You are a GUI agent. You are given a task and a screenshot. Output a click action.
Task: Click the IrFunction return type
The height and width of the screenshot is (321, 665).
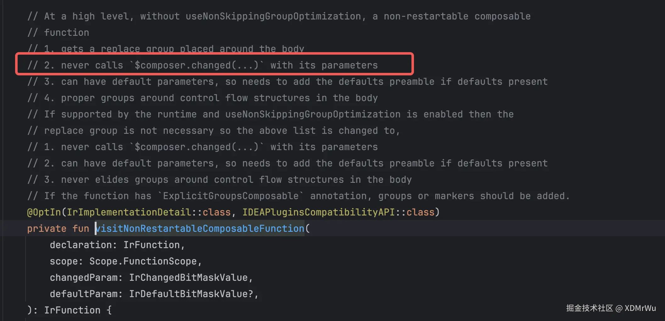point(72,310)
